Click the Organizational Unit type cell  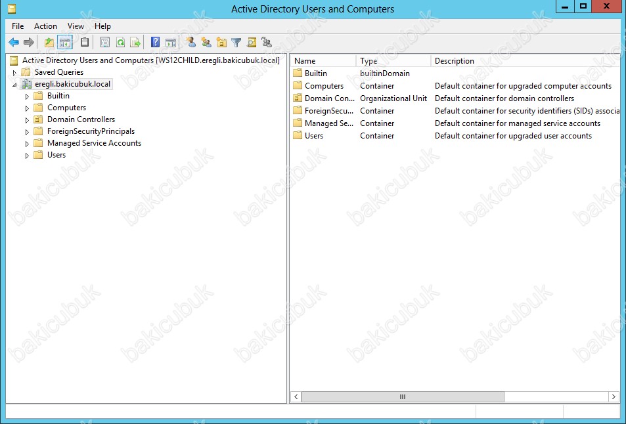point(393,98)
